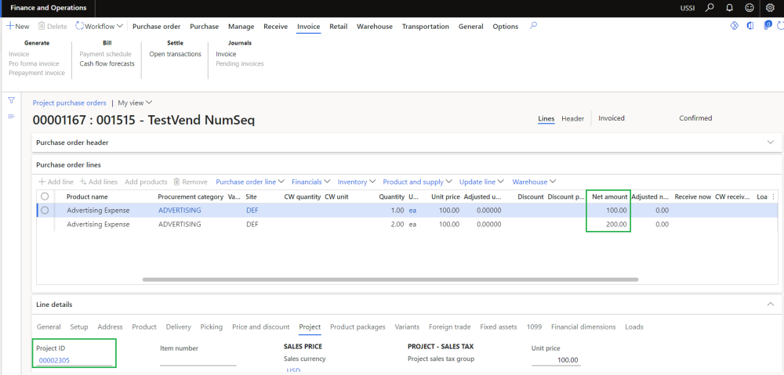
Task: Open Invoice under Journals
Action: pos(226,54)
